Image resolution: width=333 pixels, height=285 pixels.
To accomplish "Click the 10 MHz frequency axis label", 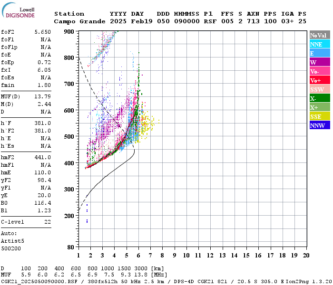I will point(186,256).
